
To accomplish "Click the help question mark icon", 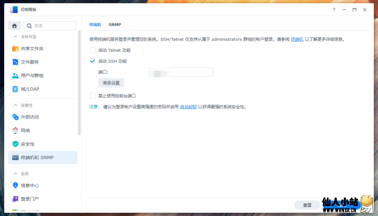I will coord(334,10).
